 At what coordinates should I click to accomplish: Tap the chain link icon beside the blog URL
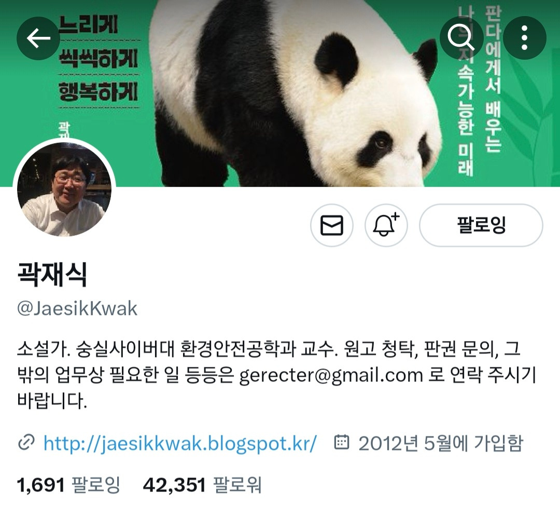pos(26,442)
